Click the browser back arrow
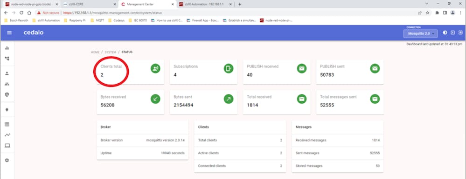This screenshot has height=179, width=466. click(x=6, y=13)
